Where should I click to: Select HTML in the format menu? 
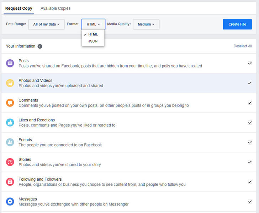(93, 34)
